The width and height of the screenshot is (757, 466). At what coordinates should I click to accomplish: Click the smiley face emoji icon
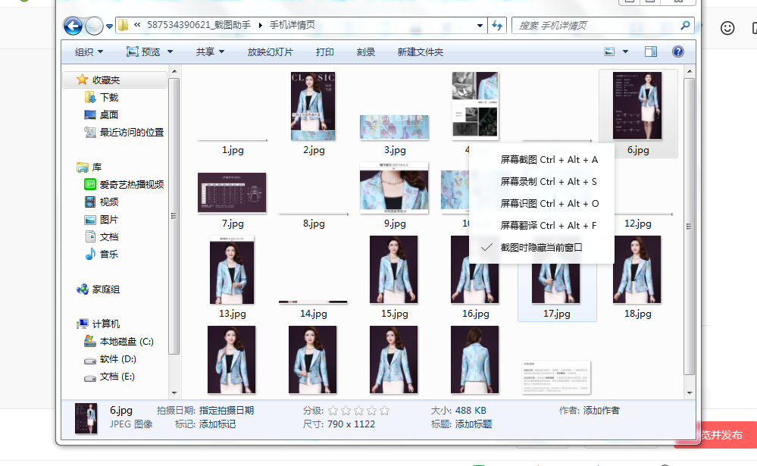[x=727, y=28]
